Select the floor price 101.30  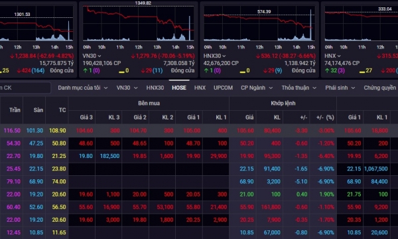click(34, 131)
